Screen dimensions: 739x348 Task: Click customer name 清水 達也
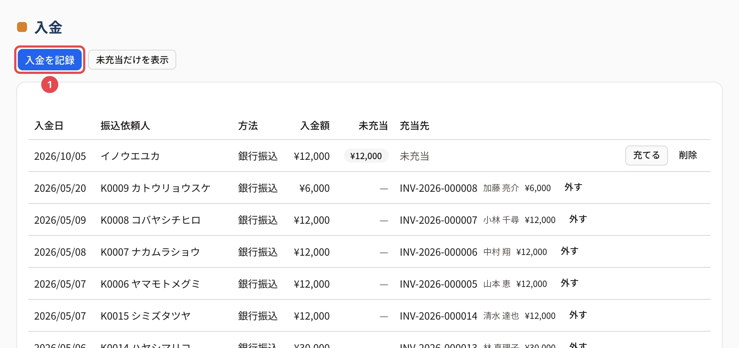501,316
